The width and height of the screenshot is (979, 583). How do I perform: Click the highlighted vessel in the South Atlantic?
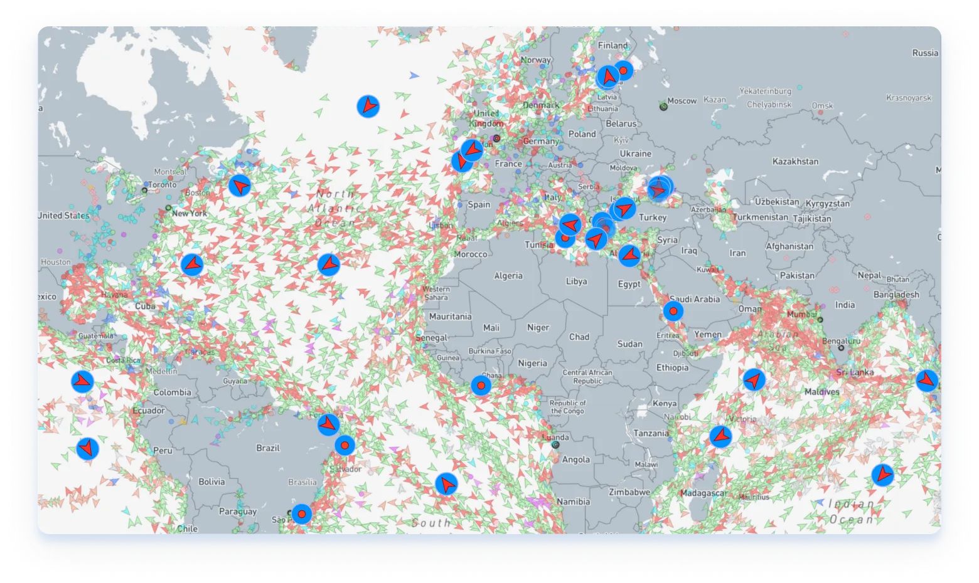coord(446,484)
